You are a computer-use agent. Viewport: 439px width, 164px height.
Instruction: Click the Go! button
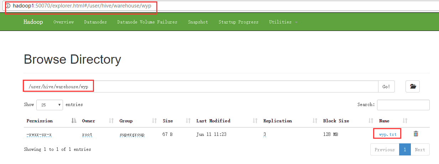386,86
